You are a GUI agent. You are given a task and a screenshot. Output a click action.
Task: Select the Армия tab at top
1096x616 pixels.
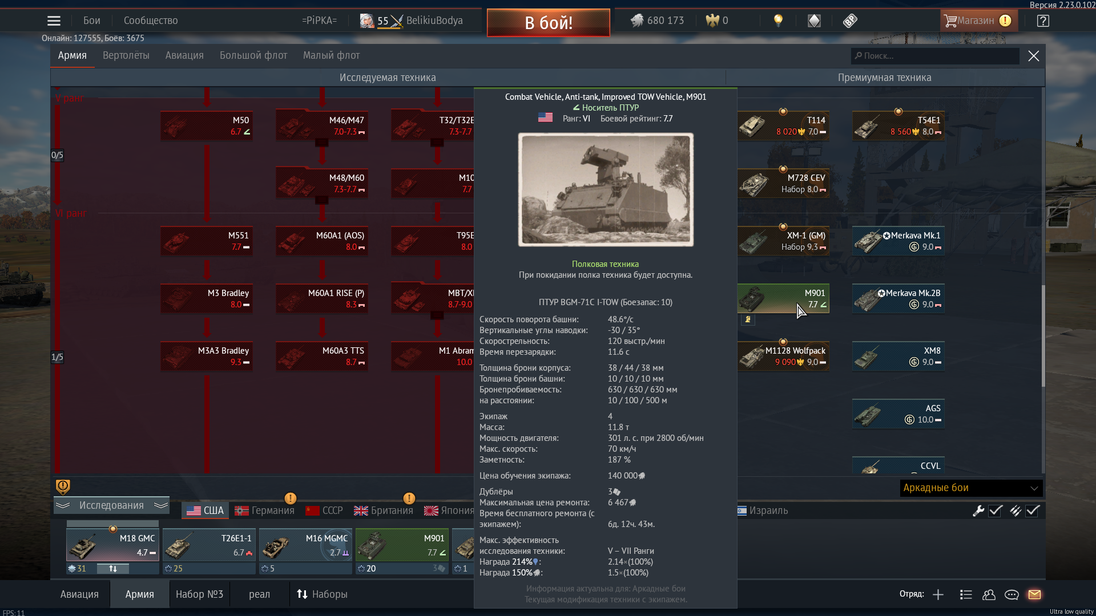[72, 55]
